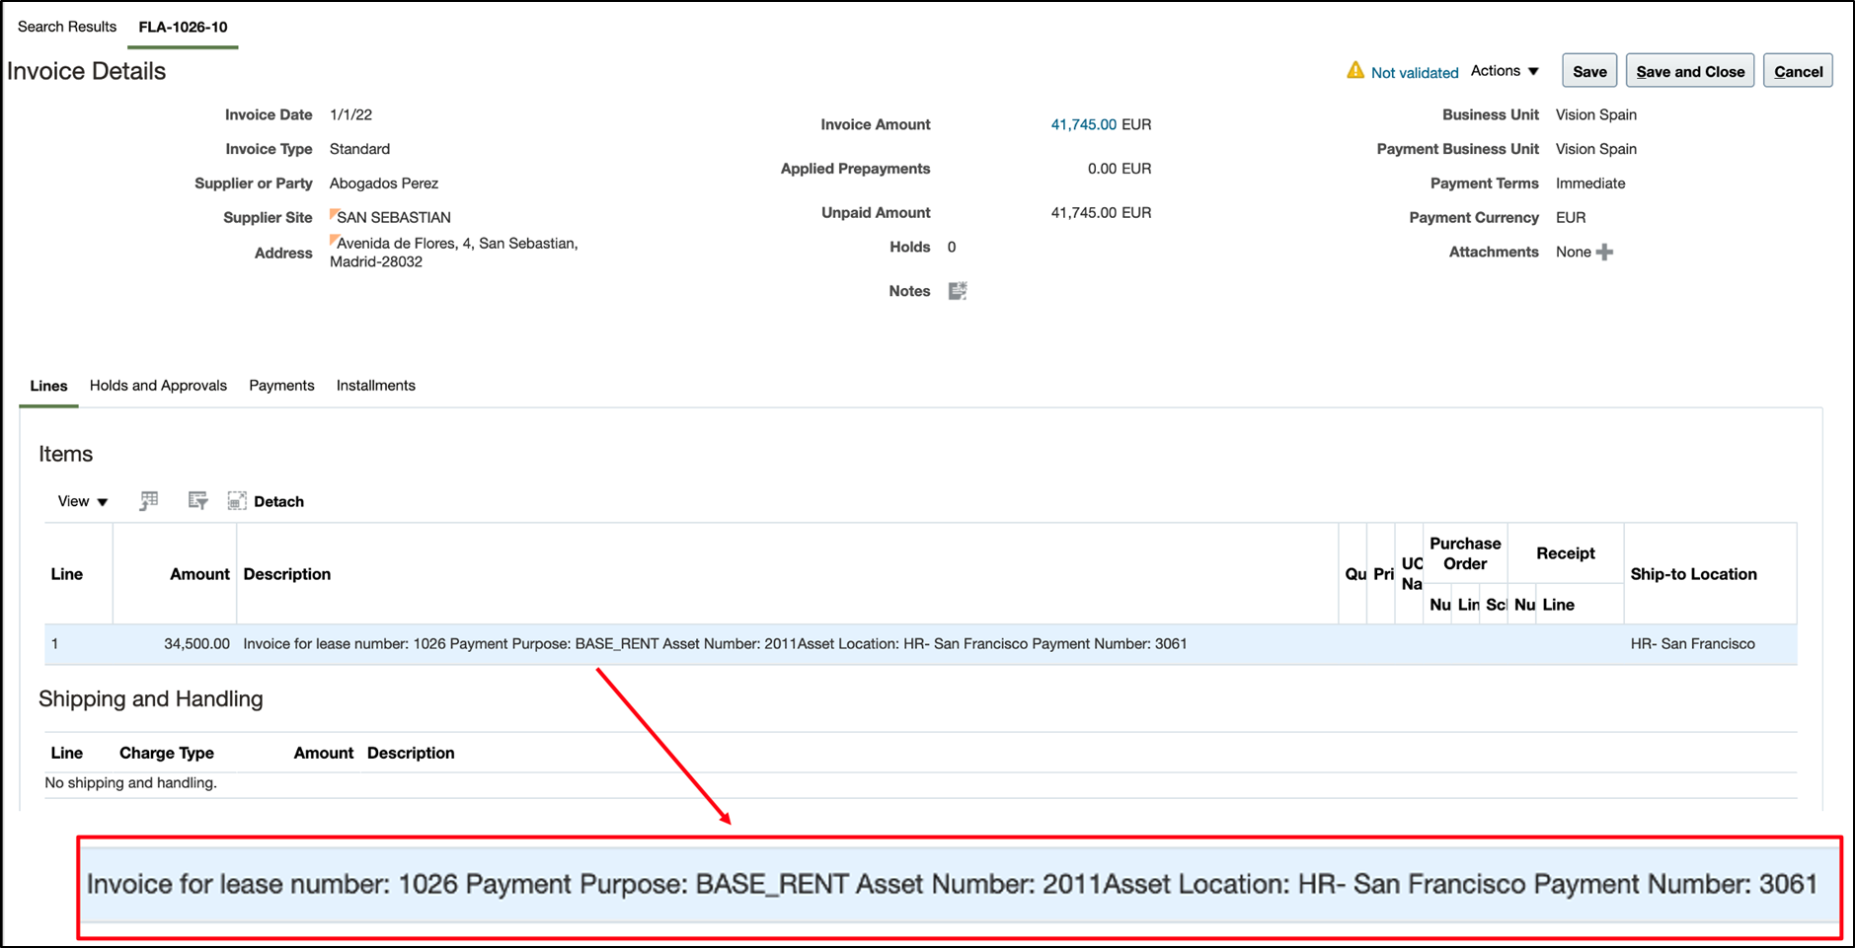1855x948 pixels.
Task: Open the Not validated status link
Action: click(x=1415, y=72)
